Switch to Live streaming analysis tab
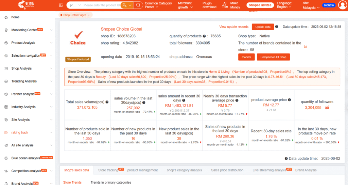 coord(269,170)
